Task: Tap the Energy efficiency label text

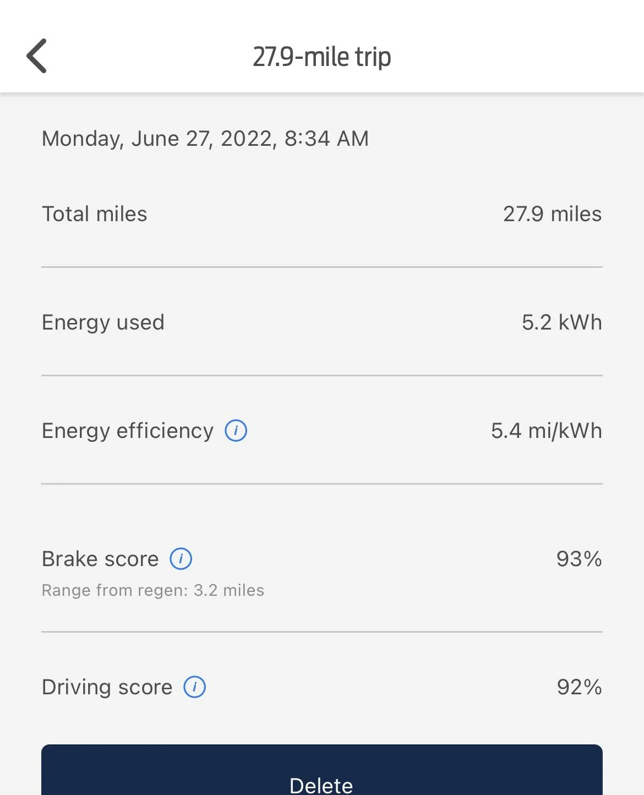Action: pyautogui.click(x=128, y=431)
